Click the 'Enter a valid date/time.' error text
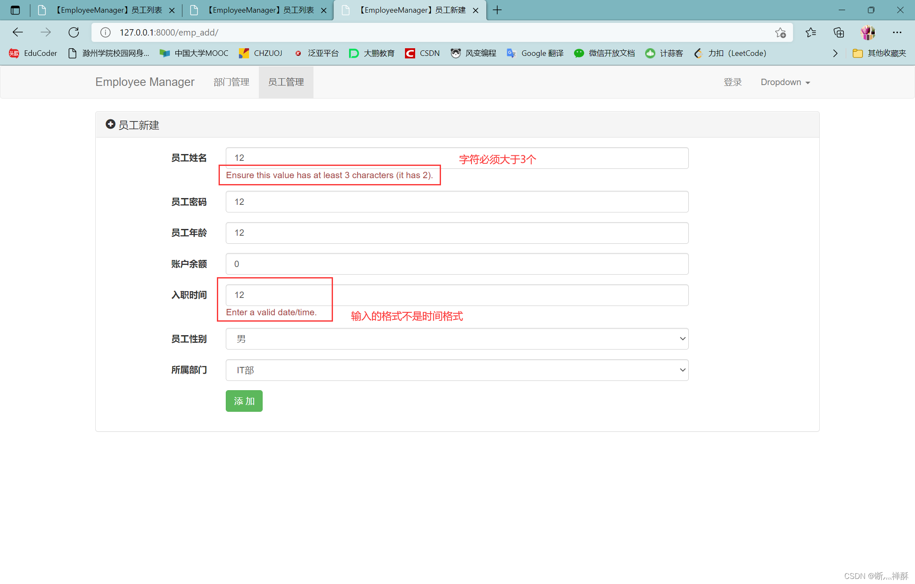Screen dimensions: 915x584 pyautogui.click(x=271, y=312)
